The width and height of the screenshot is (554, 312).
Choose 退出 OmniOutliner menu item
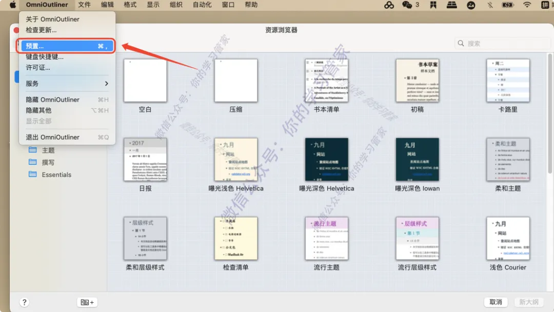point(67,137)
